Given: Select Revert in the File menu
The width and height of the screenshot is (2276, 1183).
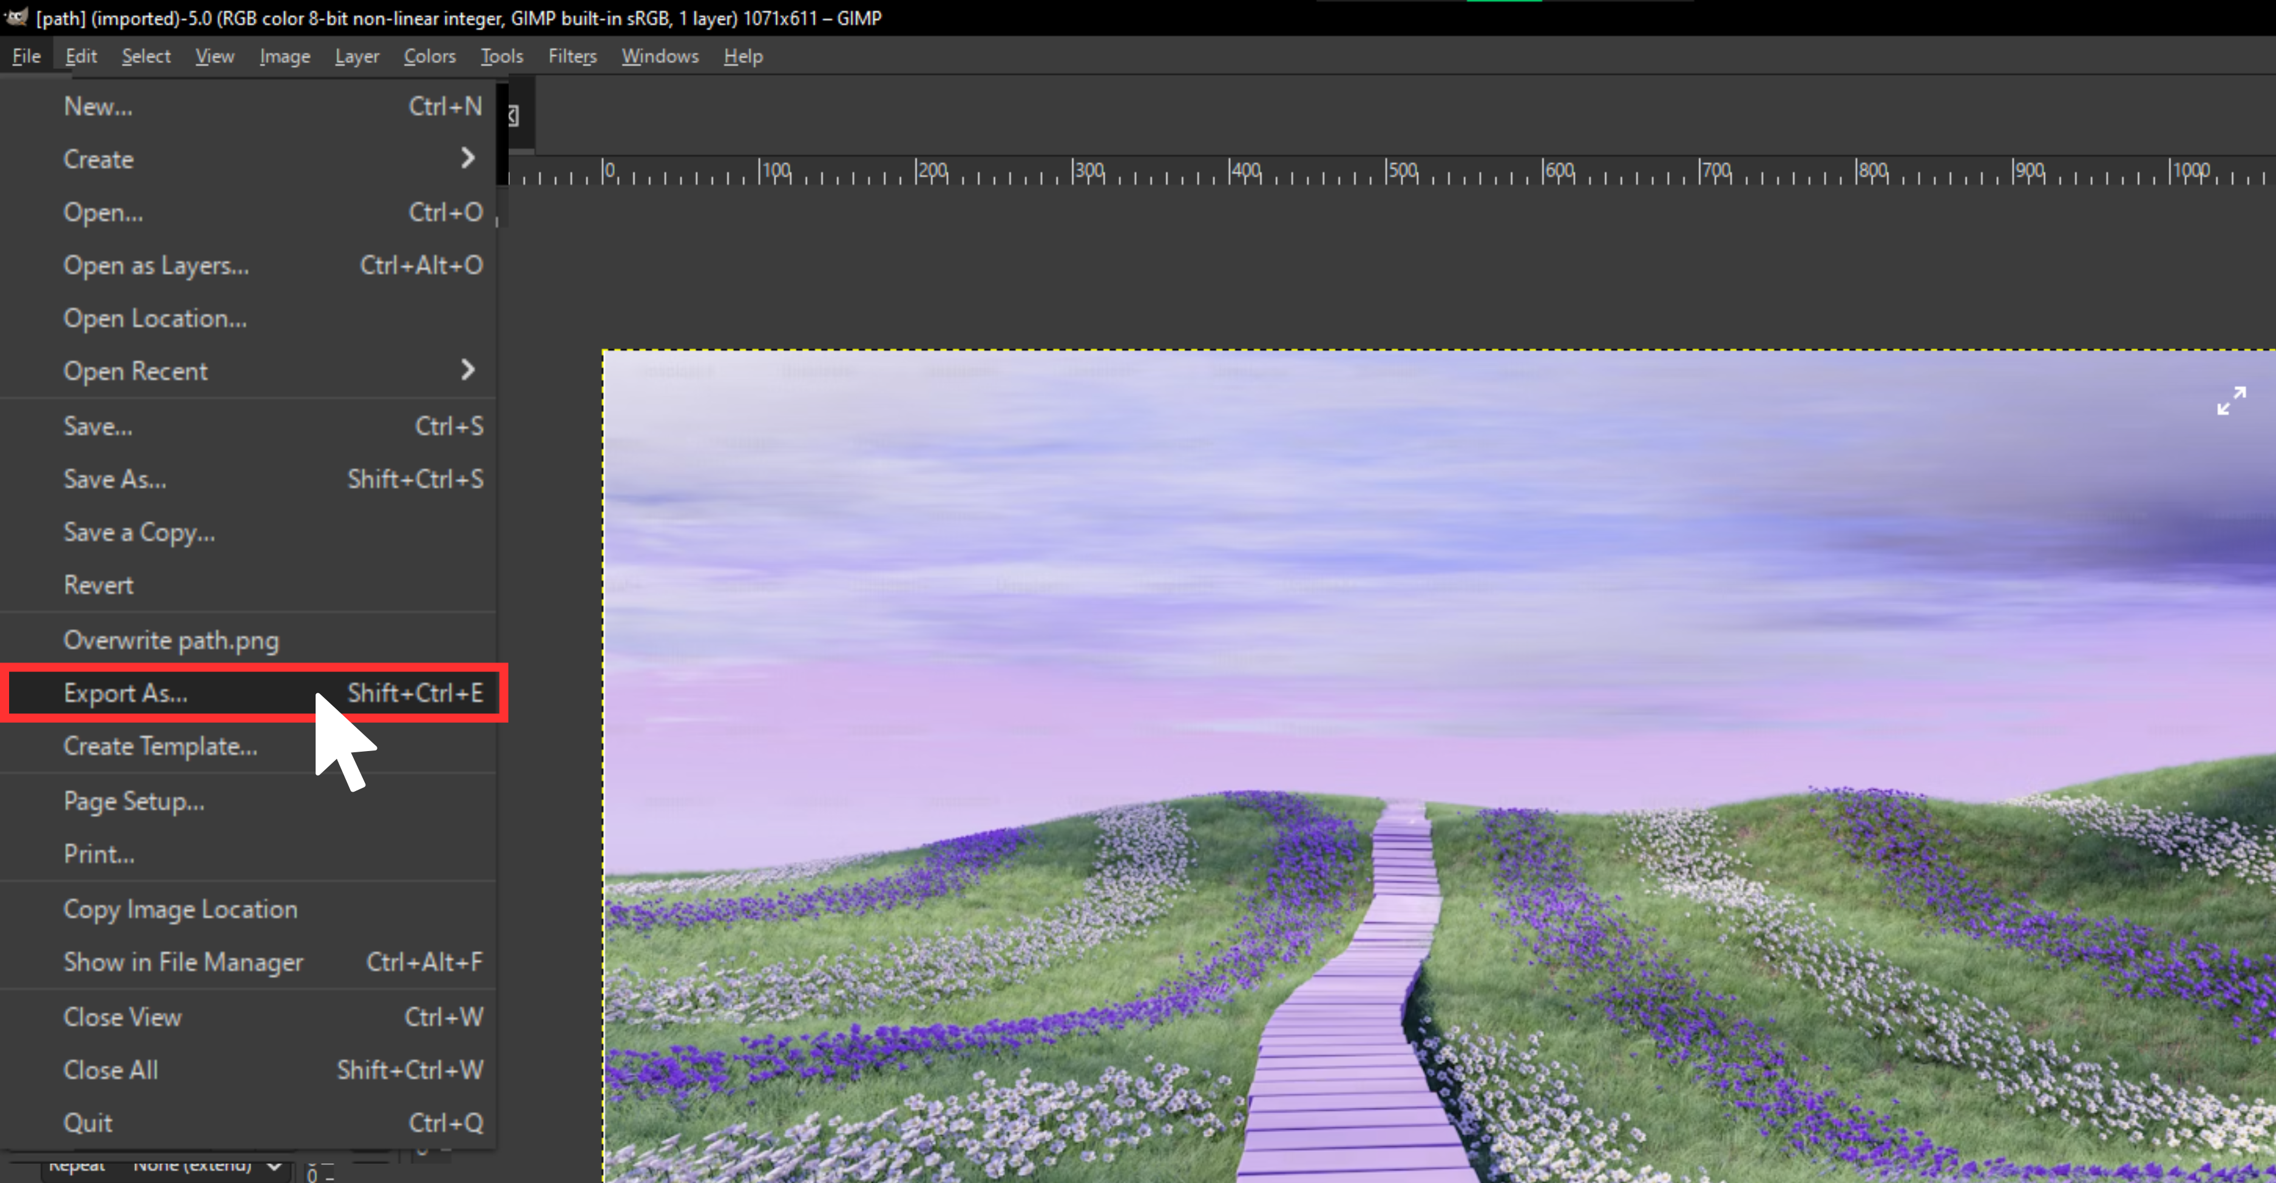Looking at the screenshot, I should (x=248, y=585).
